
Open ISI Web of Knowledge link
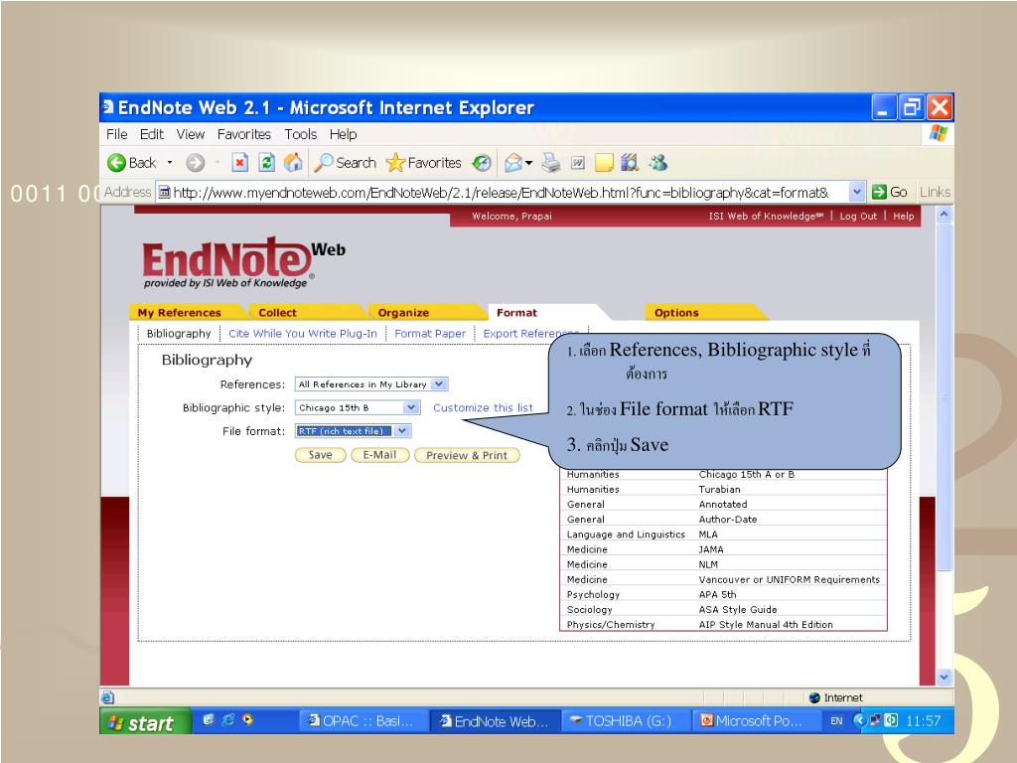pyautogui.click(x=766, y=216)
